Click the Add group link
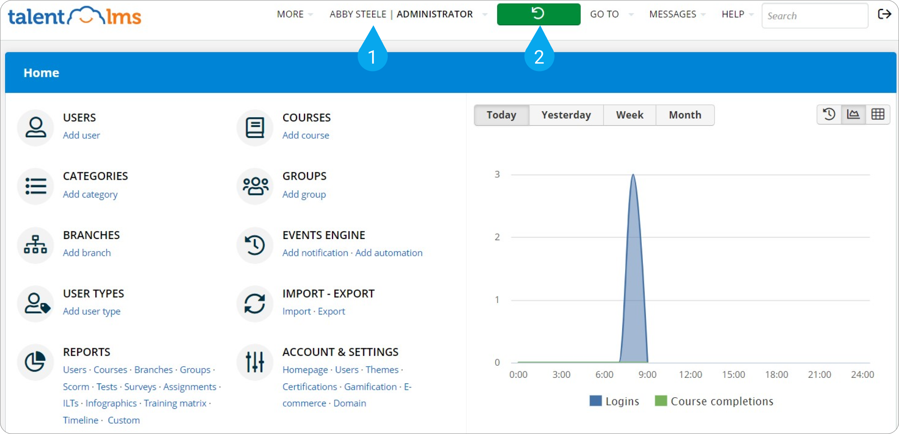Screen dimensions: 899x434 (x=304, y=194)
